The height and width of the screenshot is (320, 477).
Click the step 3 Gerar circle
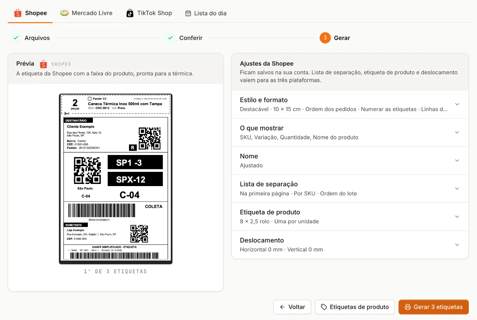click(x=325, y=38)
